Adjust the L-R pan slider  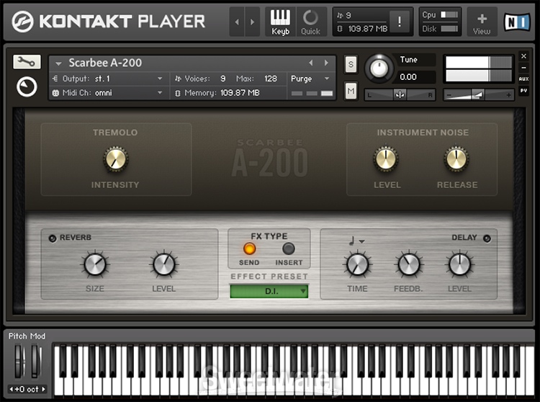pos(400,94)
